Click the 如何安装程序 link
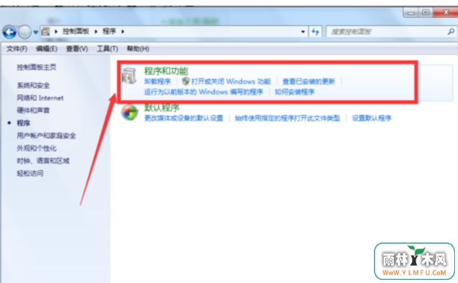The width and height of the screenshot is (458, 283). point(294,92)
